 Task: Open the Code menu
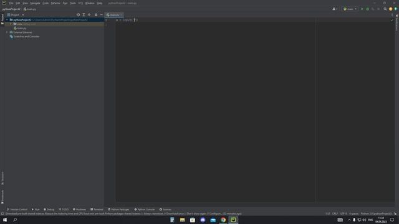[46, 3]
